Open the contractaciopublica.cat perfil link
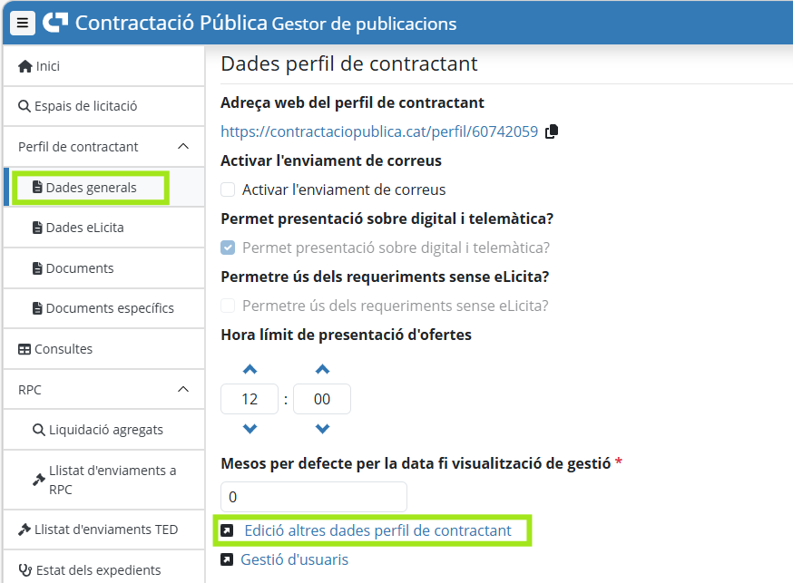The height and width of the screenshot is (583, 793). [379, 131]
